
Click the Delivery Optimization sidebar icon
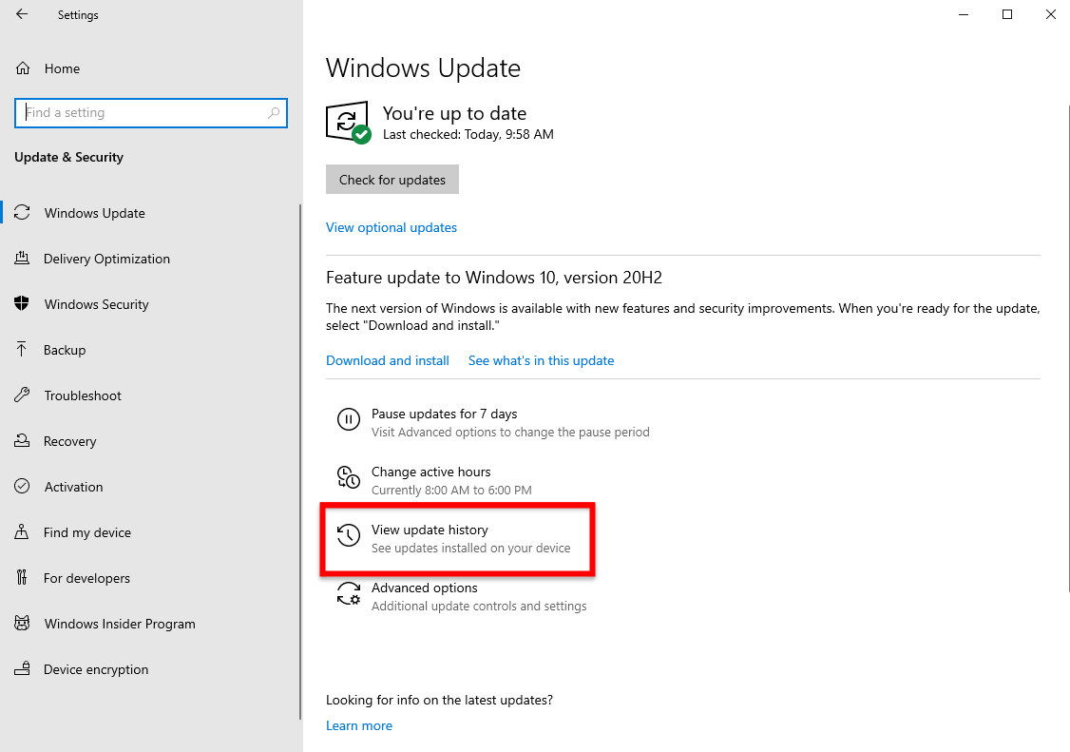click(x=22, y=259)
